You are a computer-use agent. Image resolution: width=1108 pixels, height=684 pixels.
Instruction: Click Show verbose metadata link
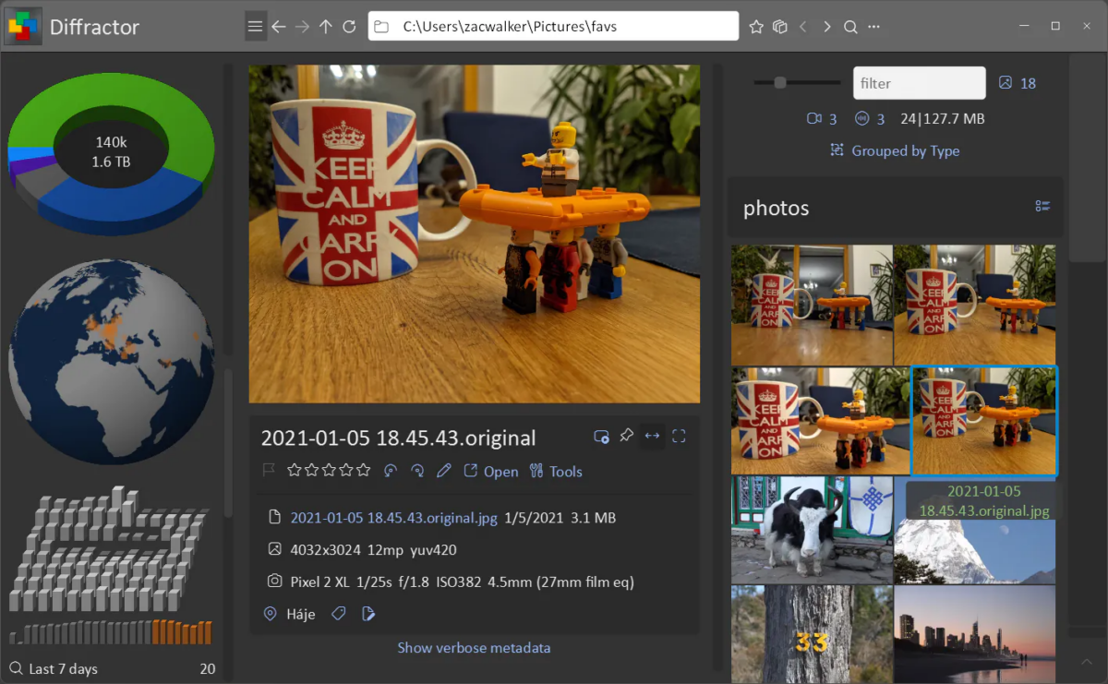tap(474, 648)
